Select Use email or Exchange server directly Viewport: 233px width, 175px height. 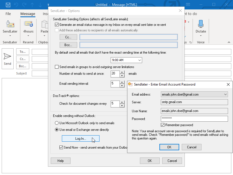[x=57, y=129]
